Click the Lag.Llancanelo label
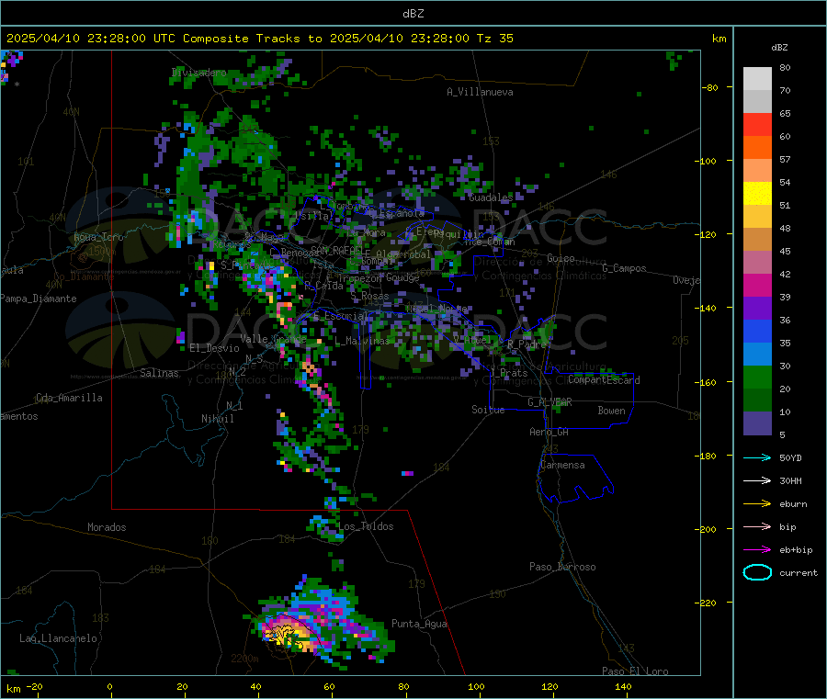Image resolution: width=827 pixels, height=699 pixels. pos(58,638)
